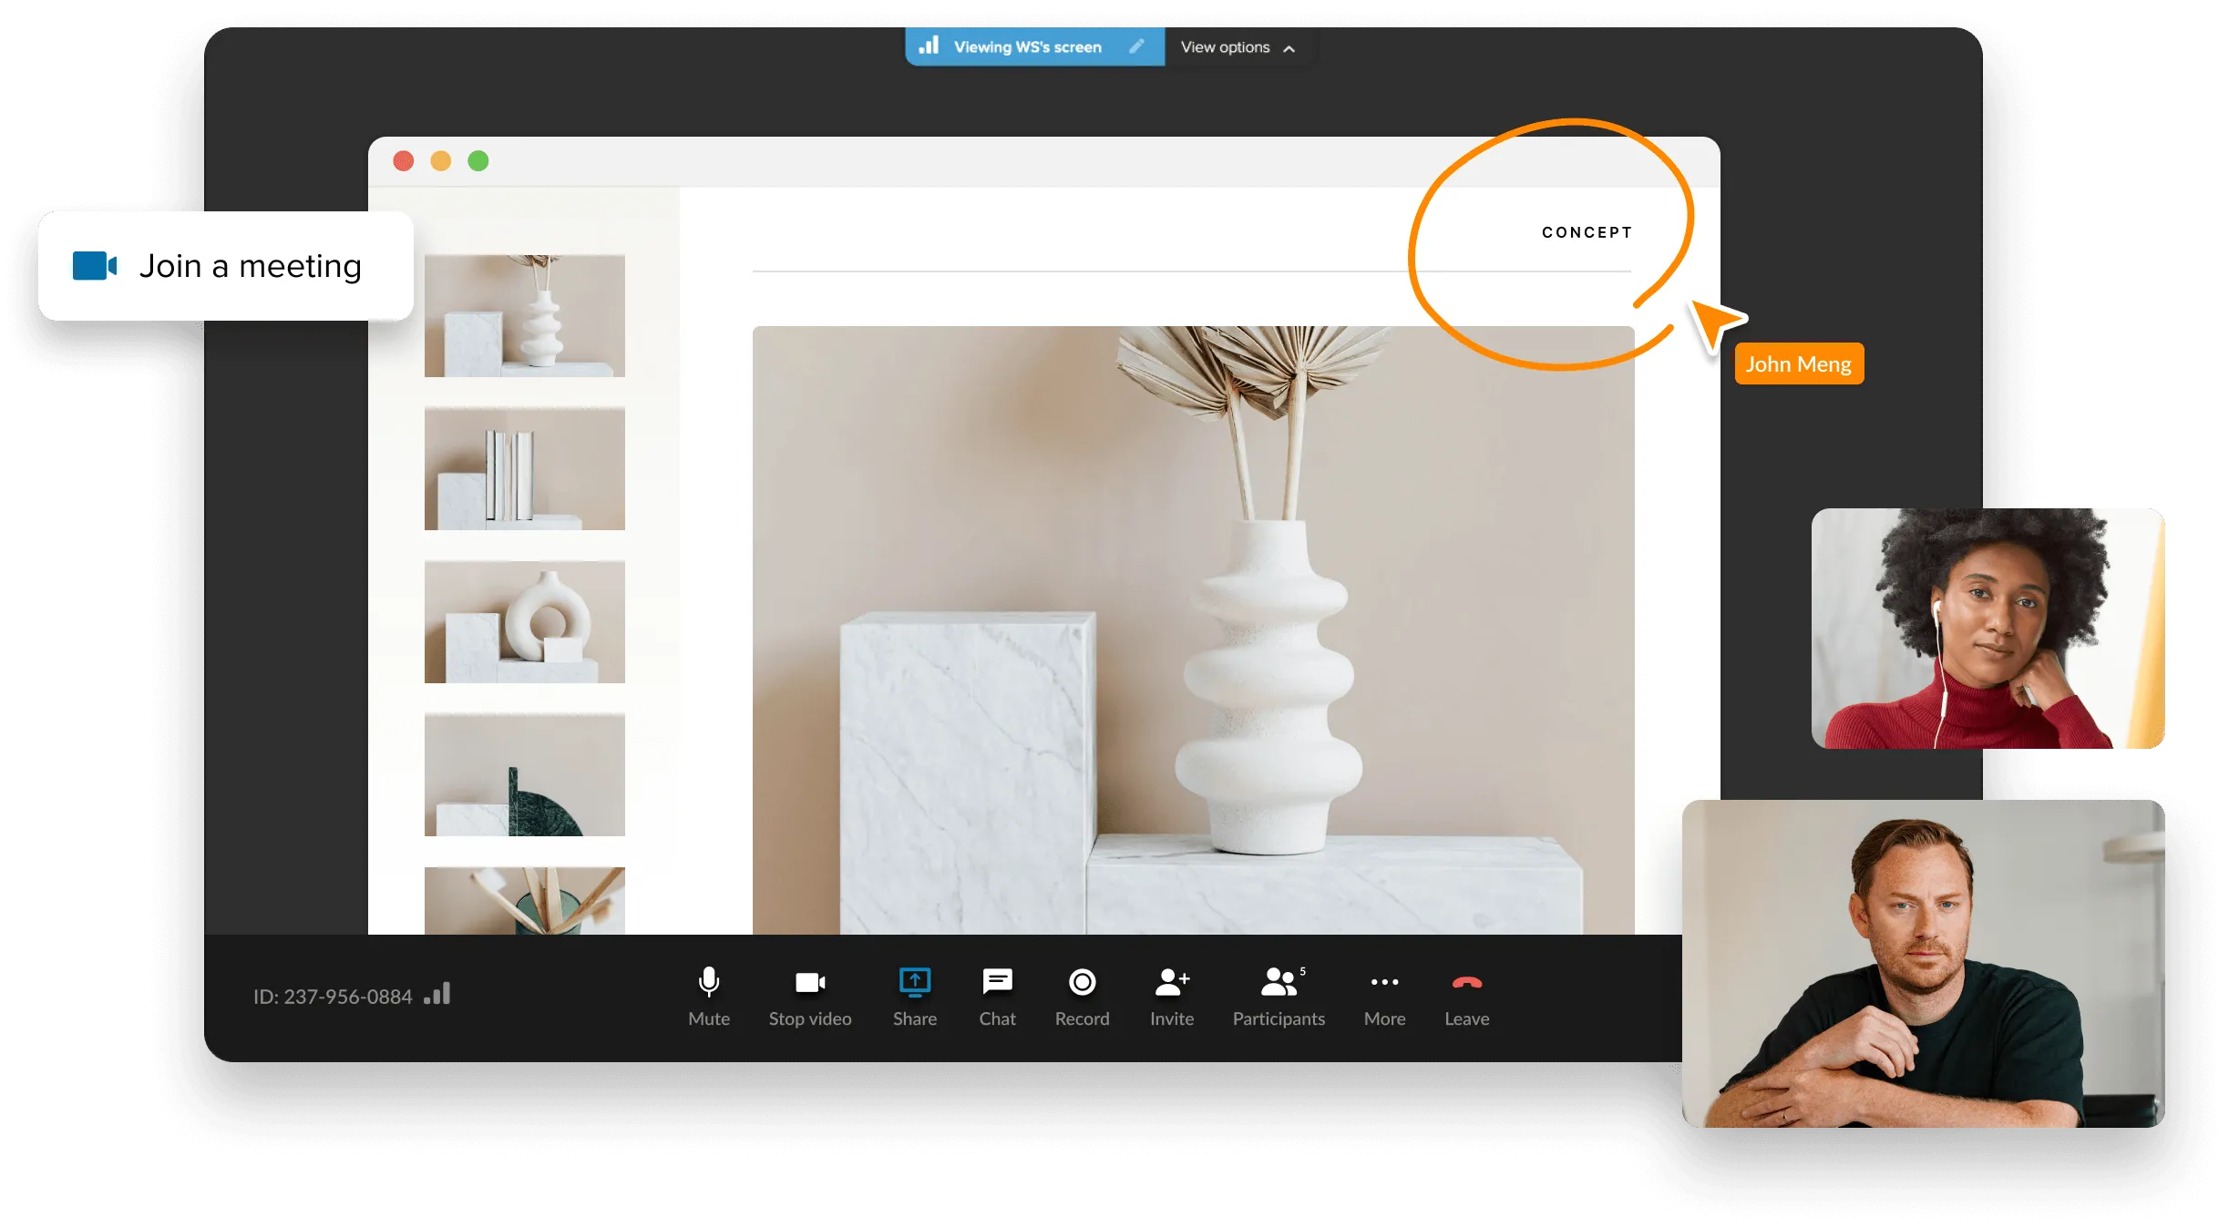The width and height of the screenshot is (2229, 1228).
Task: Select the ring-shaped vase thumbnail
Action: click(x=525, y=621)
